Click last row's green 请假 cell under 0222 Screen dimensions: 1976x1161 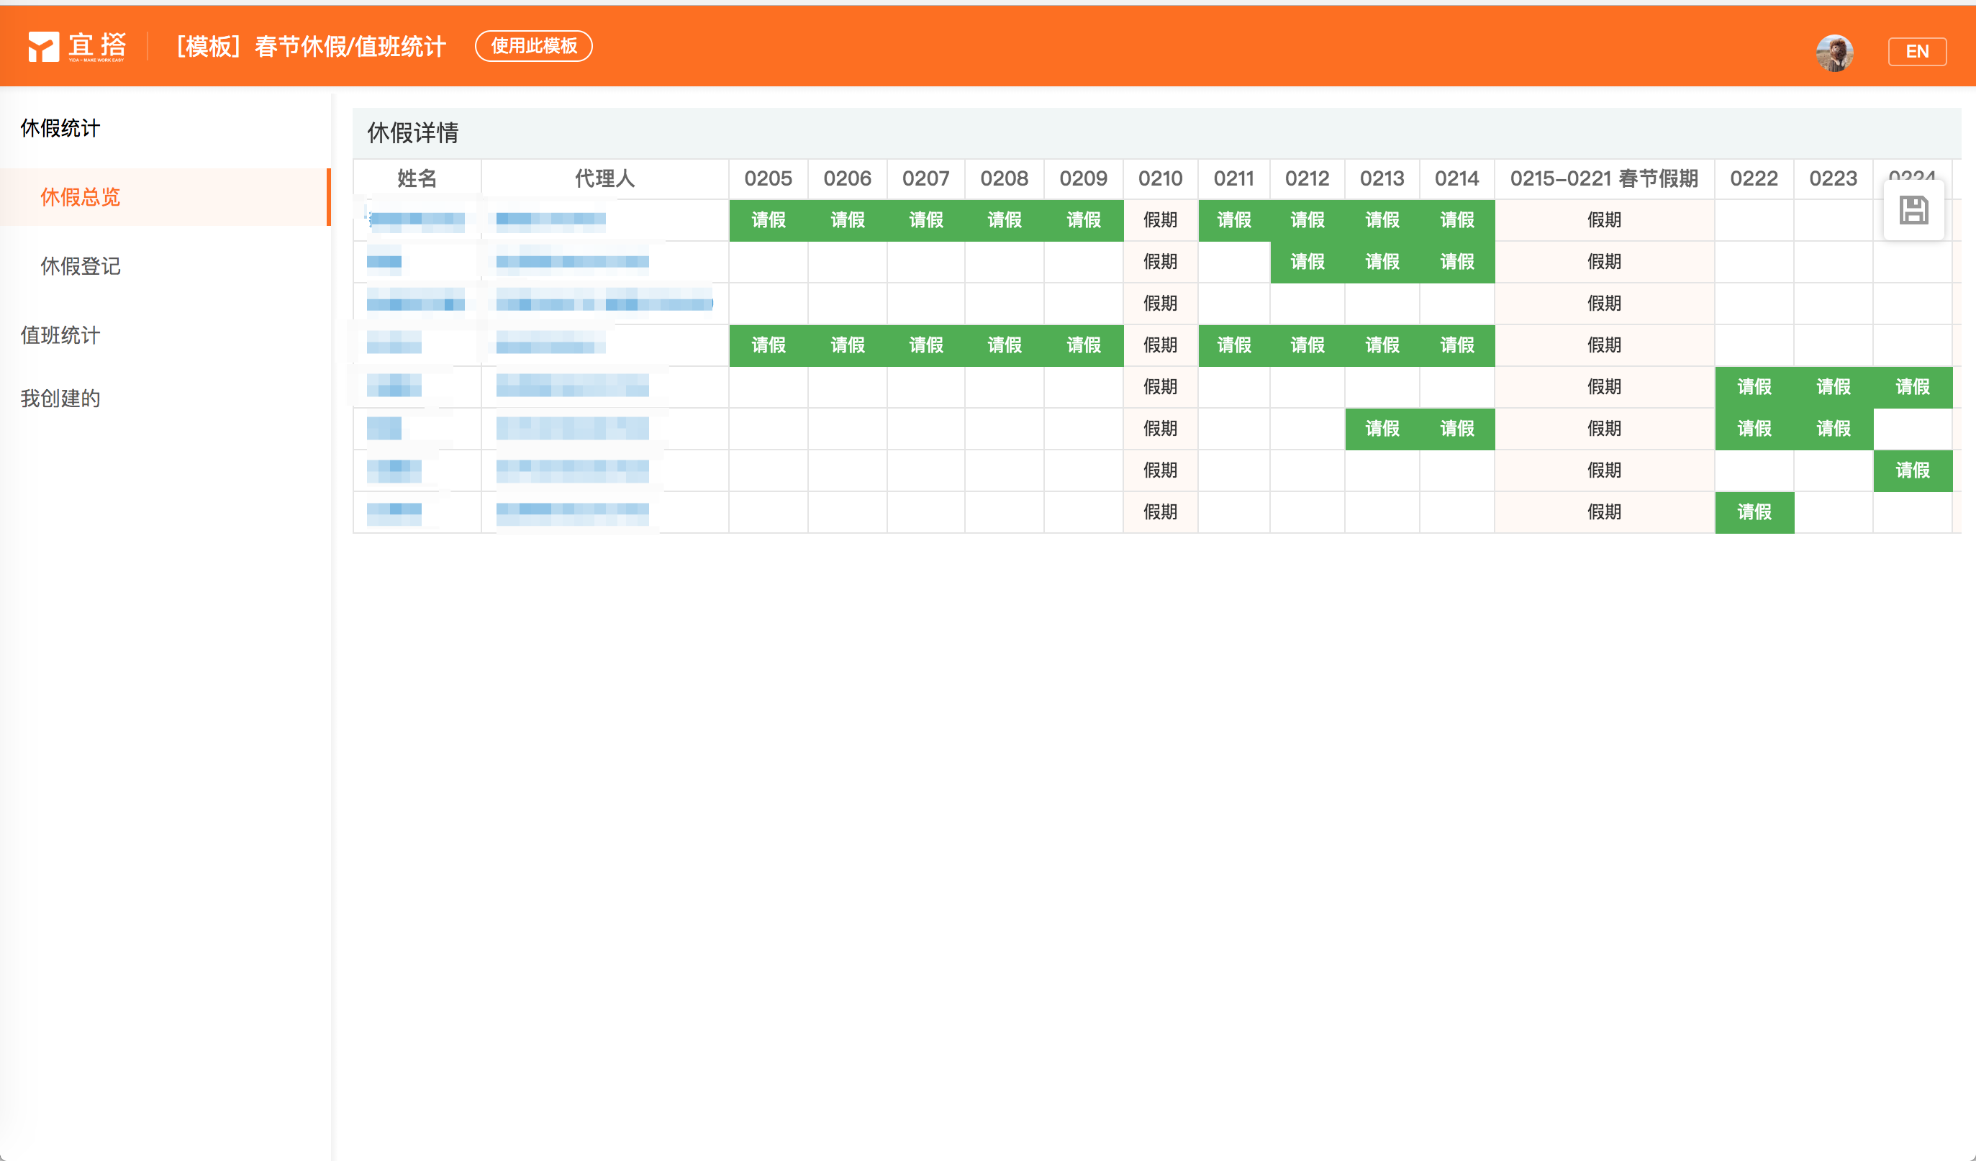click(x=1754, y=513)
